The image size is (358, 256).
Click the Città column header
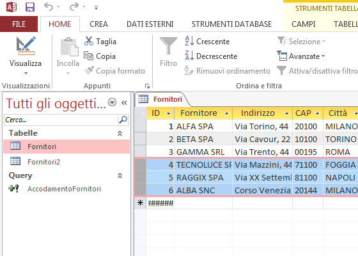click(341, 113)
